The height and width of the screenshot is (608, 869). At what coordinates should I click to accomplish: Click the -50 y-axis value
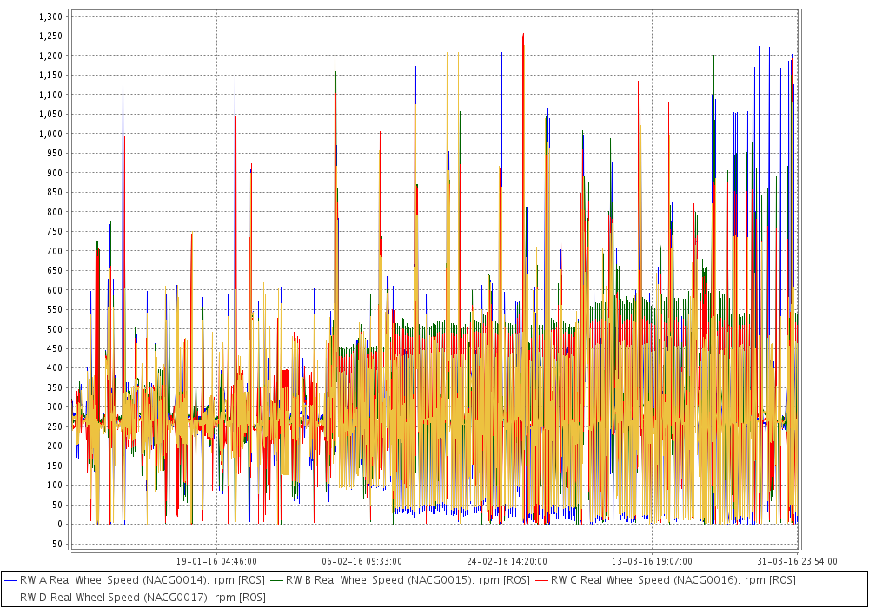coord(56,544)
